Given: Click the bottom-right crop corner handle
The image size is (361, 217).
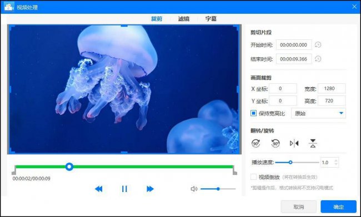Looking at the screenshot, I should pyautogui.click(x=236, y=152).
